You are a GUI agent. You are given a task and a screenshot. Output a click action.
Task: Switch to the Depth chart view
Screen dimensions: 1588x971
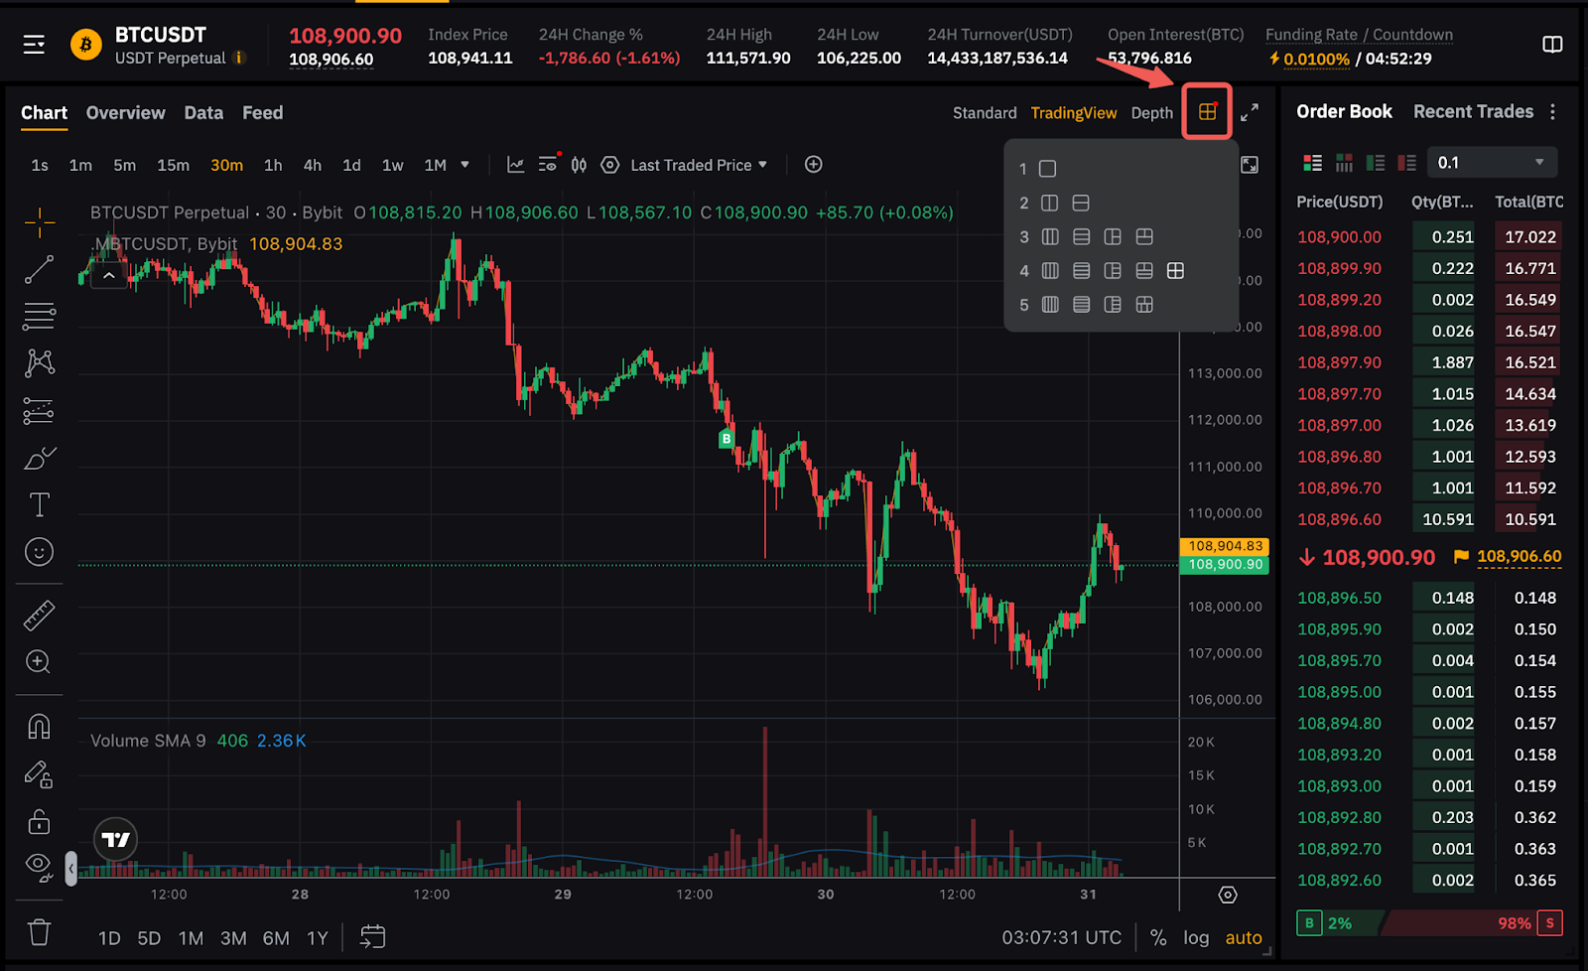(1151, 113)
